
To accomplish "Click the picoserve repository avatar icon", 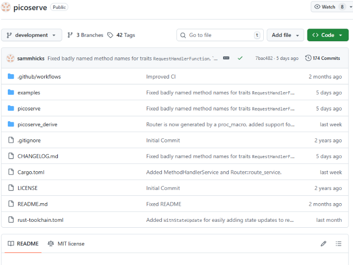I will [6, 7].
